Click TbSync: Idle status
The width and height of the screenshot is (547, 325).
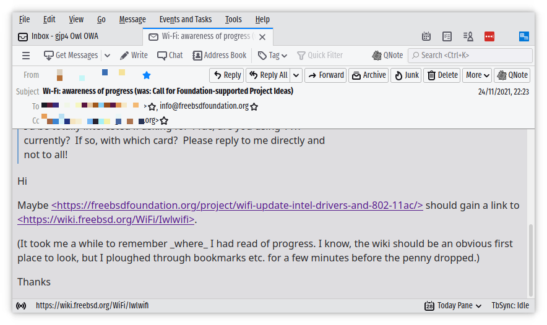(x=510, y=306)
